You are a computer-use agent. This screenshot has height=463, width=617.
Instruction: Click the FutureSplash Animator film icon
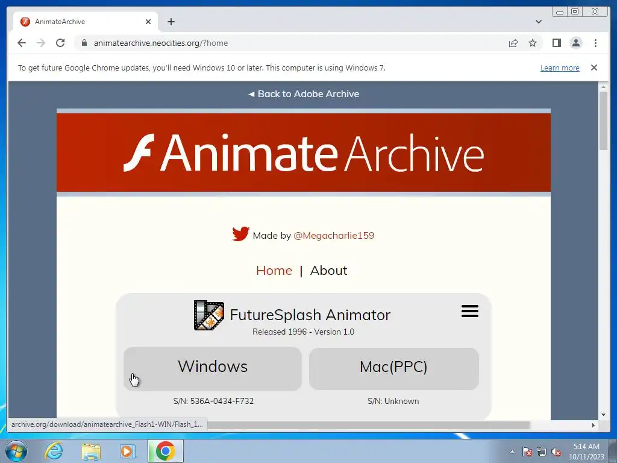209,315
